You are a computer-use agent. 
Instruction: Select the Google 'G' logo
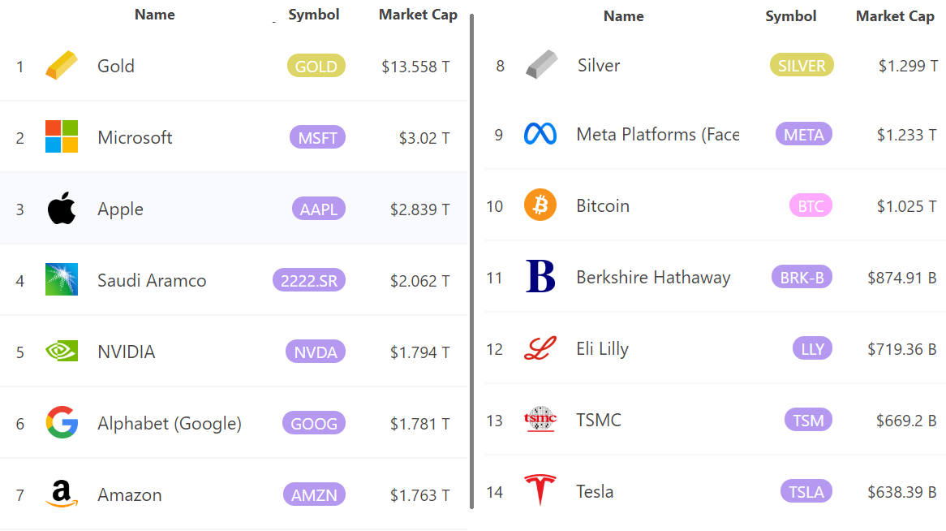(62, 423)
